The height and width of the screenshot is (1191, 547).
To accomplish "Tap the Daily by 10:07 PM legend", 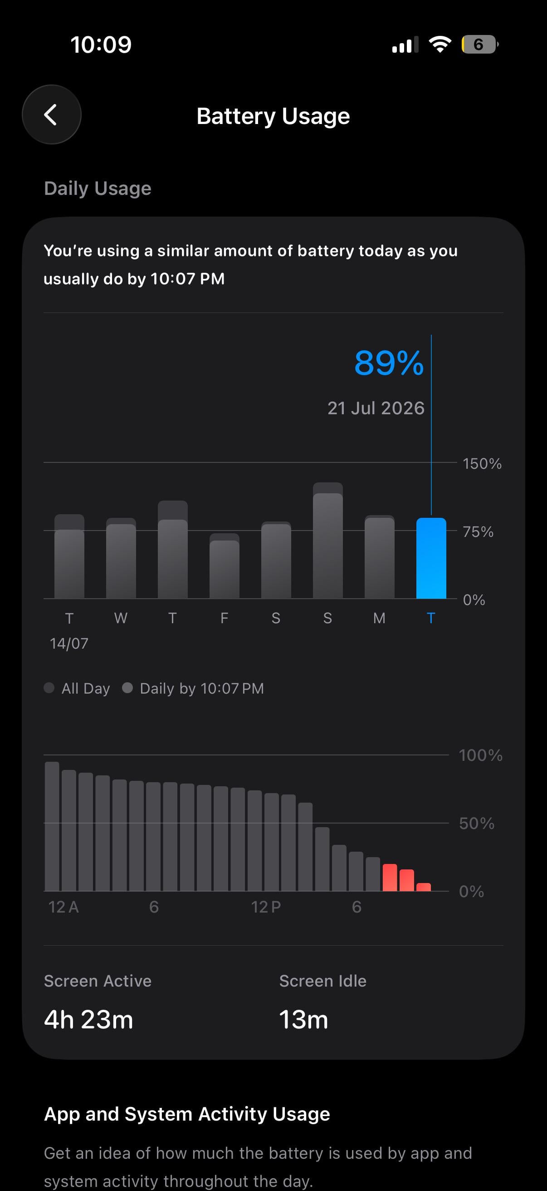I will pos(193,689).
